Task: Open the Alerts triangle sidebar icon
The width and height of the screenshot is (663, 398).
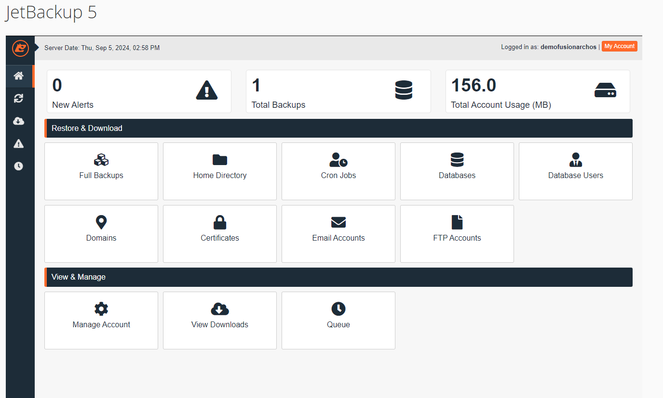Action: point(19,143)
